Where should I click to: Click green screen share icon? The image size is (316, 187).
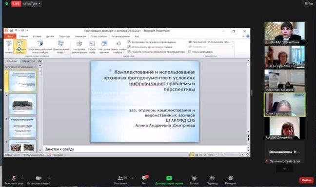coord(169,178)
